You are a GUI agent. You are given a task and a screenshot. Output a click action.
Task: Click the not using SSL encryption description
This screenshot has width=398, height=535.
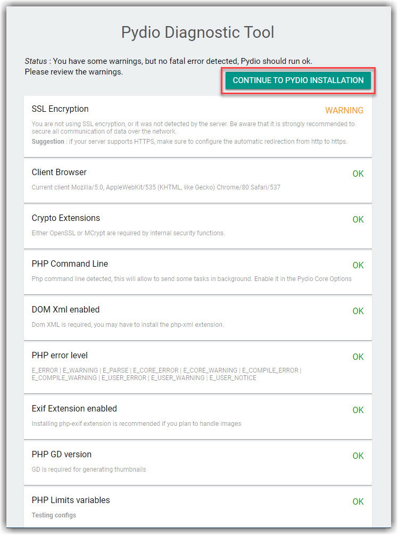(193, 128)
